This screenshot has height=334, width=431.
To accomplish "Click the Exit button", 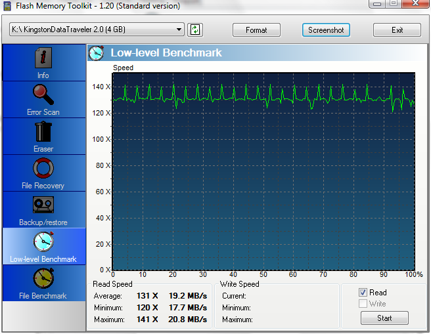I will pyautogui.click(x=397, y=30).
